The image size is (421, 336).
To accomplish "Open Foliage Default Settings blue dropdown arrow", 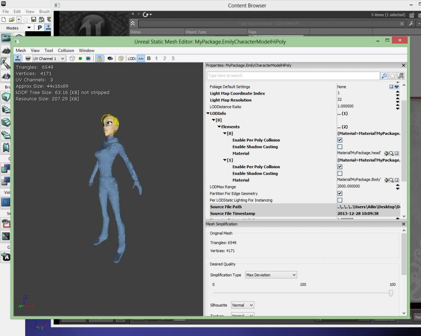I will pos(397,87).
